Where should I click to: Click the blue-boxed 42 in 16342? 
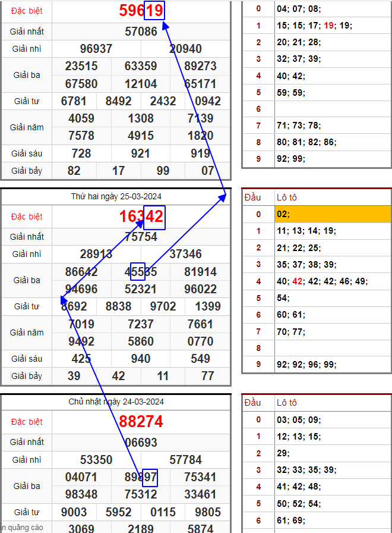pyautogui.click(x=154, y=217)
